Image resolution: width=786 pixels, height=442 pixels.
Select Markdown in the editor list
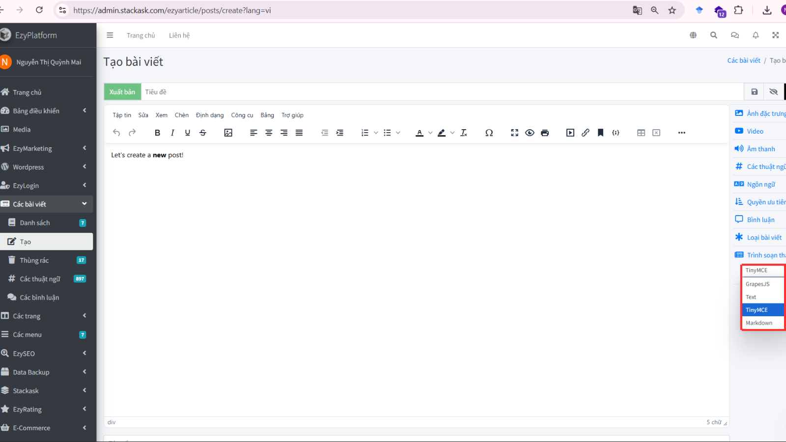click(x=763, y=323)
